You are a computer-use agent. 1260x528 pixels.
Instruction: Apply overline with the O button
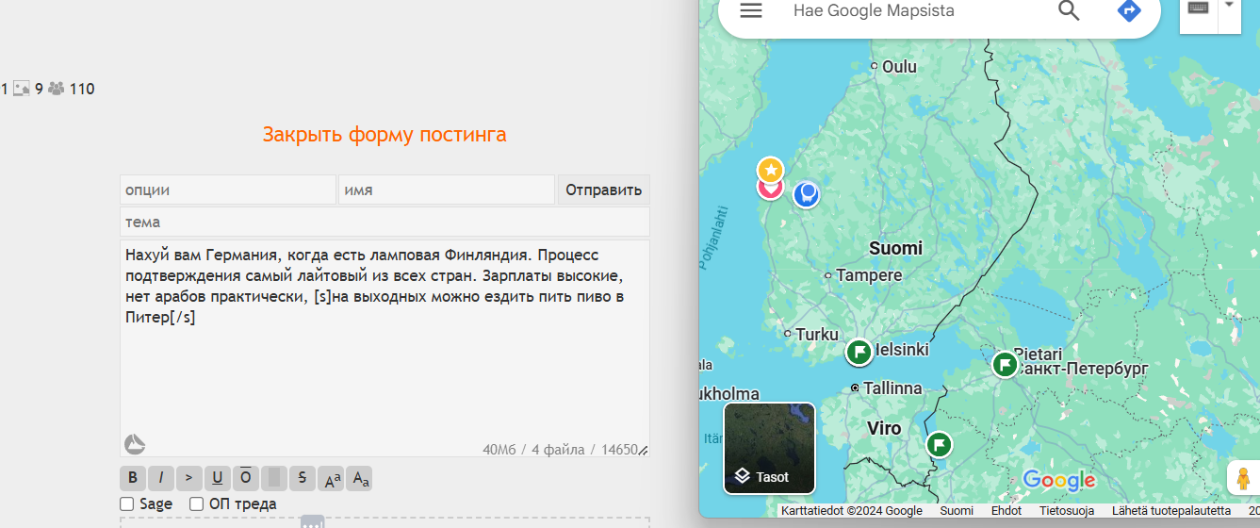[246, 477]
